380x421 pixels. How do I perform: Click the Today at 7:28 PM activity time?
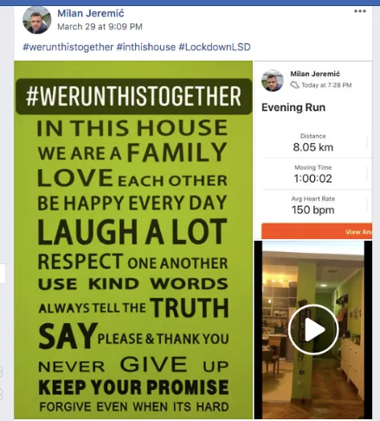tap(326, 85)
